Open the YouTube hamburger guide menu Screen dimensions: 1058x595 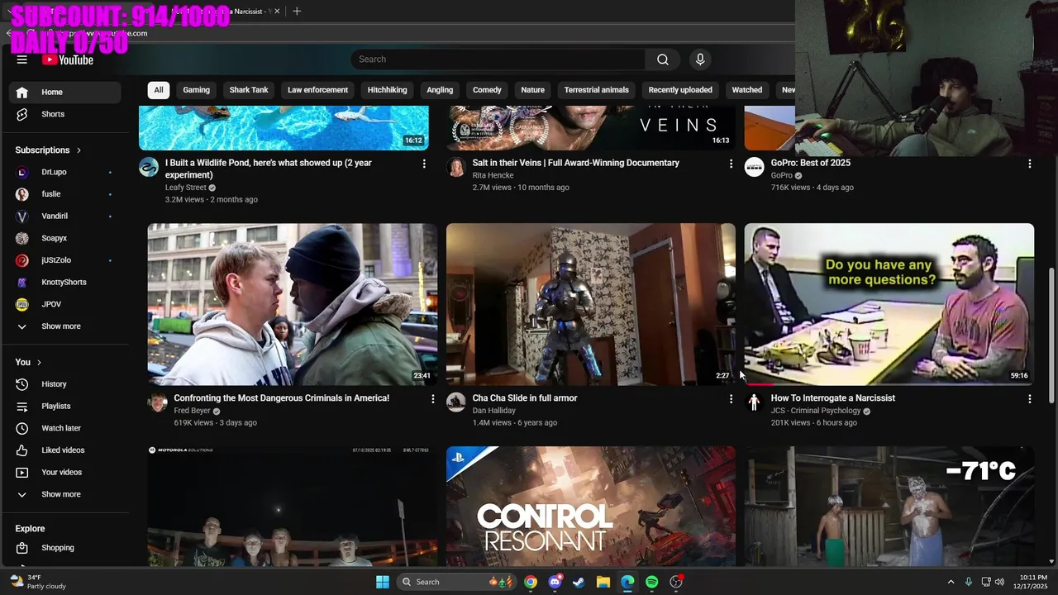click(x=22, y=59)
